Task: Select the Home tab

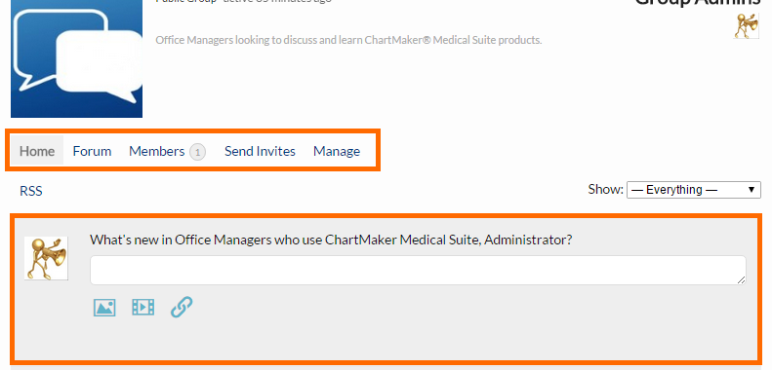Action: pos(37,151)
